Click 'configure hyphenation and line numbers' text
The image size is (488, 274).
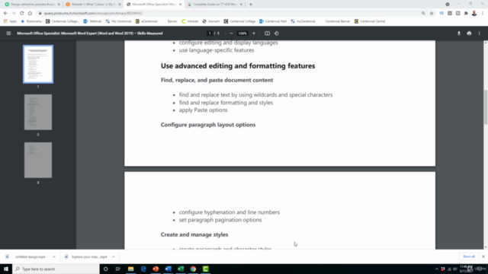tap(229, 212)
